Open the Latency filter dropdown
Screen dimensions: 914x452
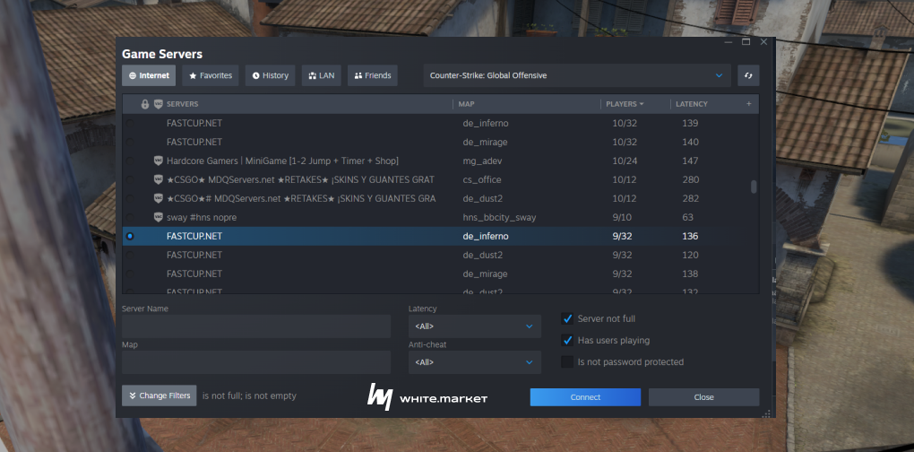click(475, 326)
